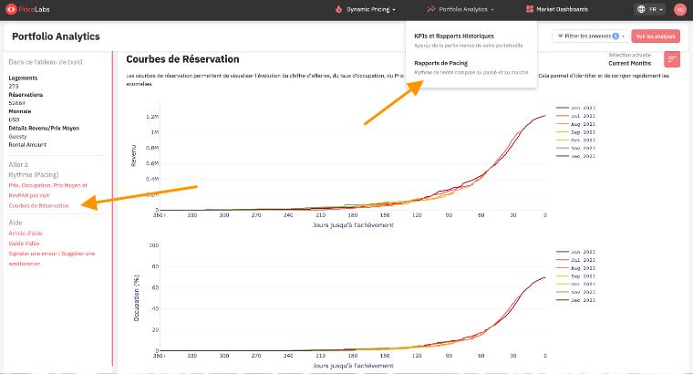The height and width of the screenshot is (374, 693).
Task: Open the Guide Vidéo link
Action: pos(24,244)
